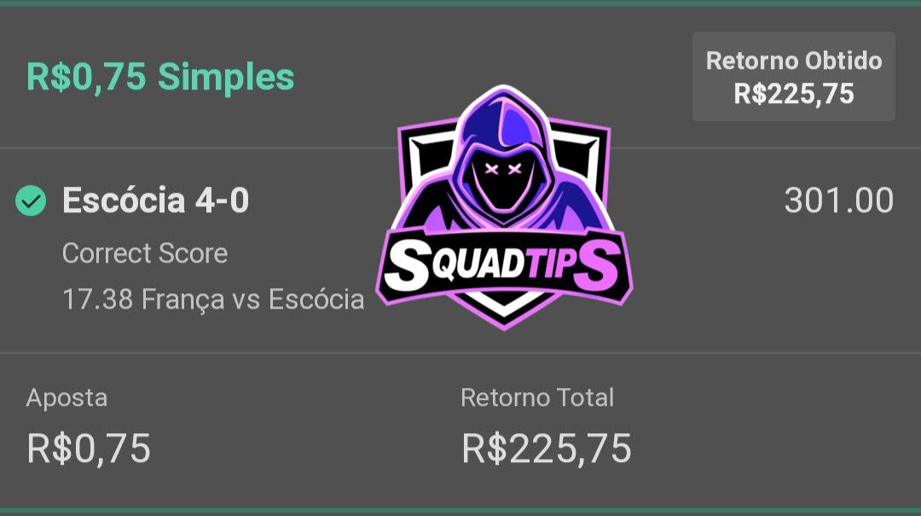This screenshot has height=516, width=921.
Task: Tap the Retorno Obtido box
Action: 793,77
